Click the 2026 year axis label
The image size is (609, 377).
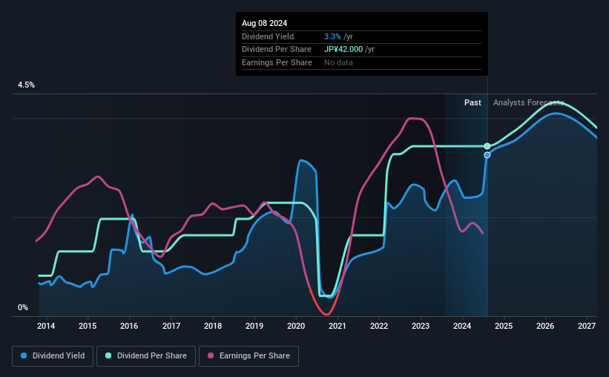[x=545, y=326]
